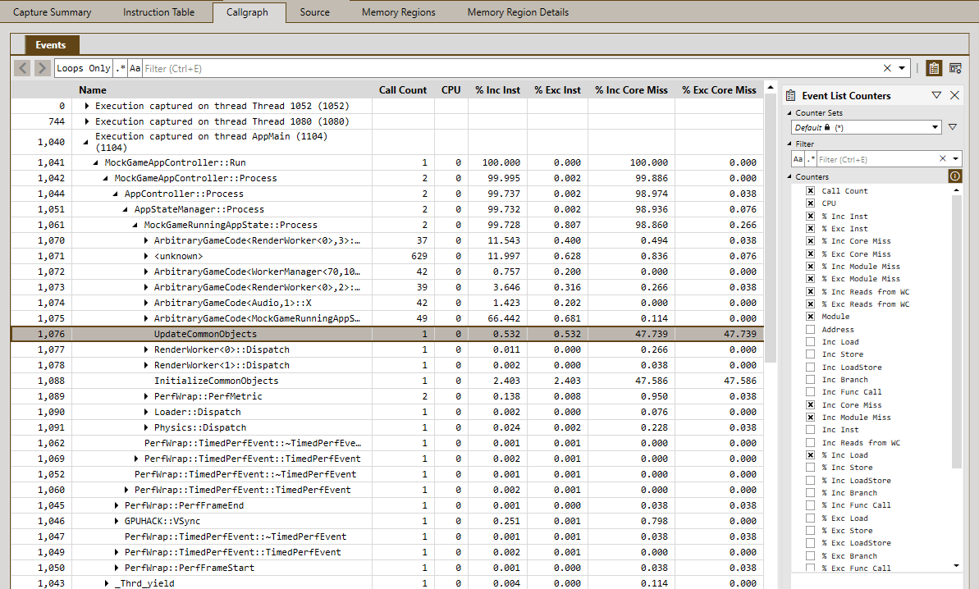Select the Callgraph tab

pyautogui.click(x=247, y=11)
